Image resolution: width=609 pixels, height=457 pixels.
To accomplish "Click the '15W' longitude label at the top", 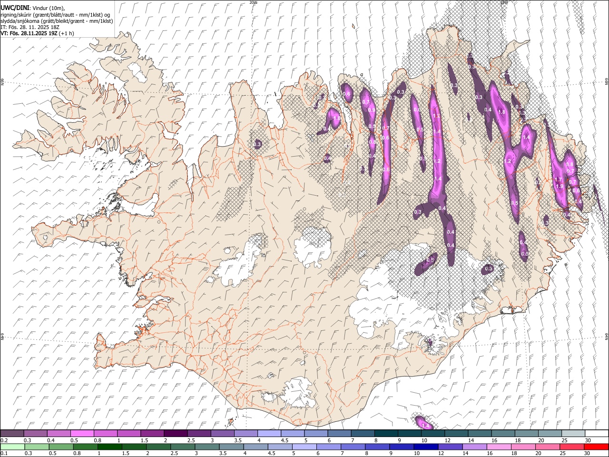I will pyautogui.click(x=504, y=2).
